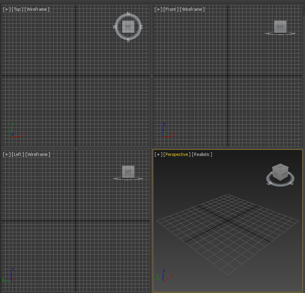Click the LEFT face of the Left ViewCube
Image resolution: width=305 pixels, height=293 pixels.
tap(128, 172)
